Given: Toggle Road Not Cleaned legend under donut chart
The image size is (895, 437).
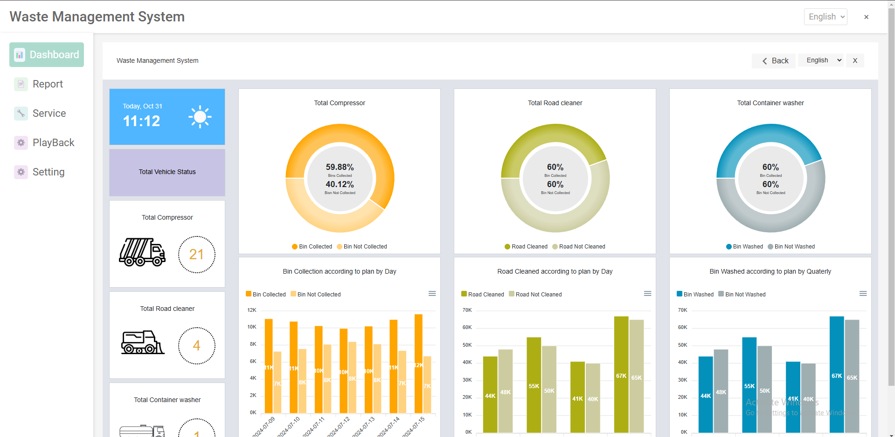Looking at the screenshot, I should click(579, 247).
